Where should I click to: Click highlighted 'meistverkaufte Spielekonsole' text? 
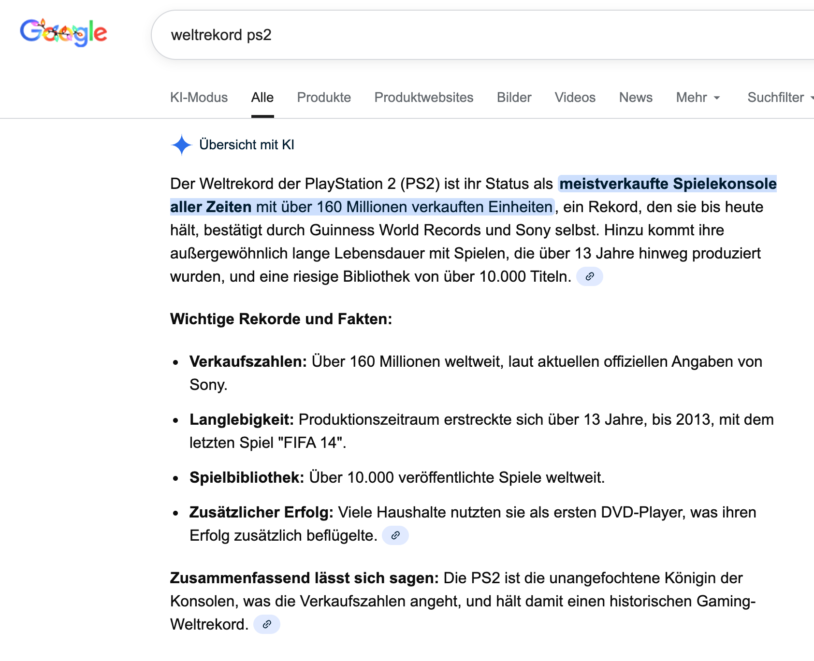pos(668,184)
